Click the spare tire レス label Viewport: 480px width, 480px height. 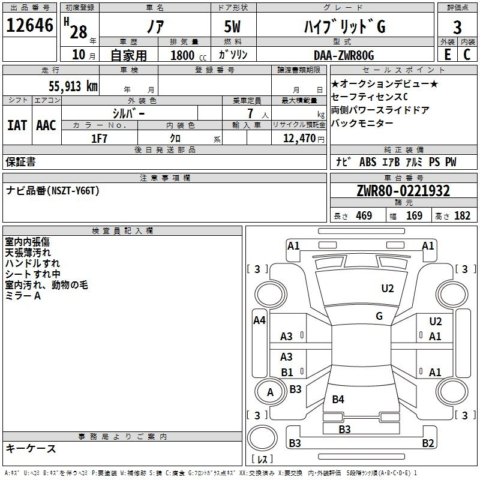[262, 459]
